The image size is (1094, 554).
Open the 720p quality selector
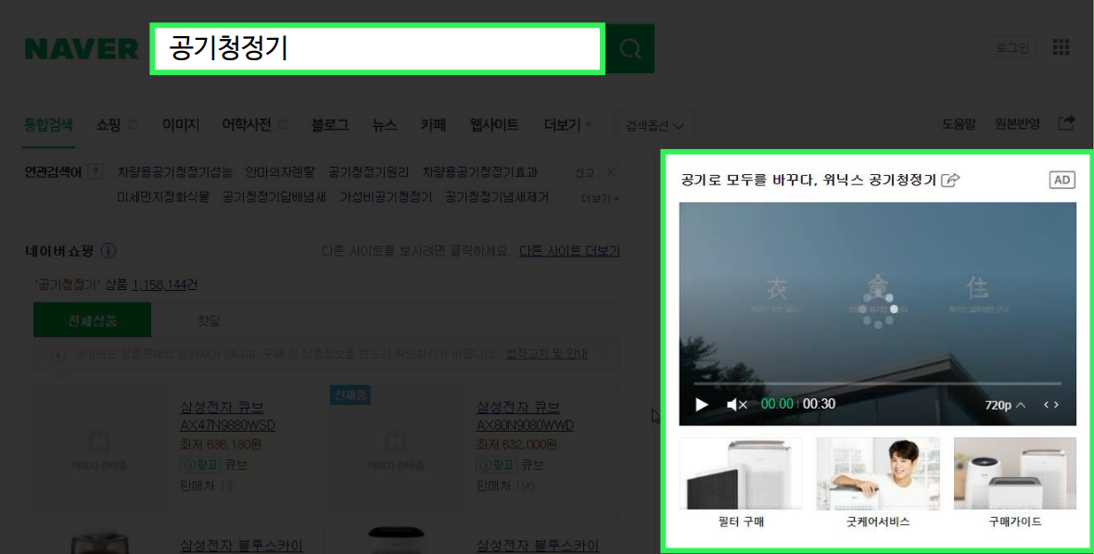[1005, 405]
